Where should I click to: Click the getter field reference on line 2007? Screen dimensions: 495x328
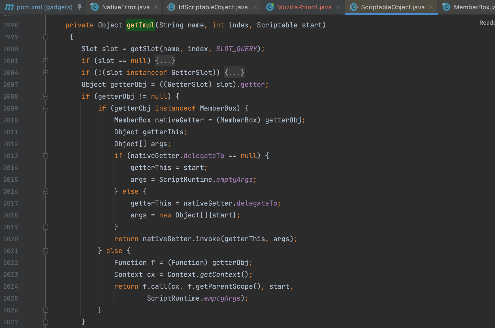click(x=253, y=85)
